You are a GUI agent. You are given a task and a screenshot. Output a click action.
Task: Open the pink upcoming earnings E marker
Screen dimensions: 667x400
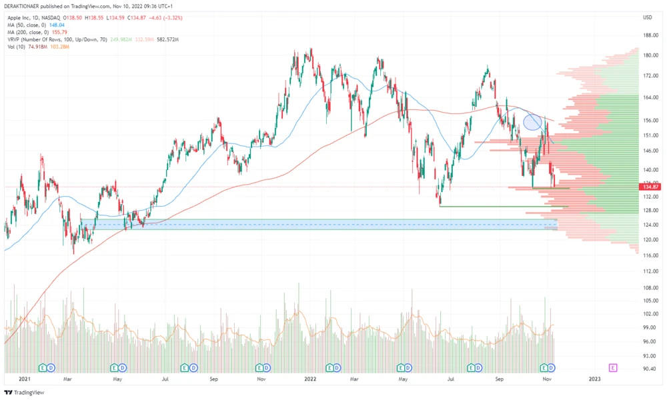click(x=613, y=367)
